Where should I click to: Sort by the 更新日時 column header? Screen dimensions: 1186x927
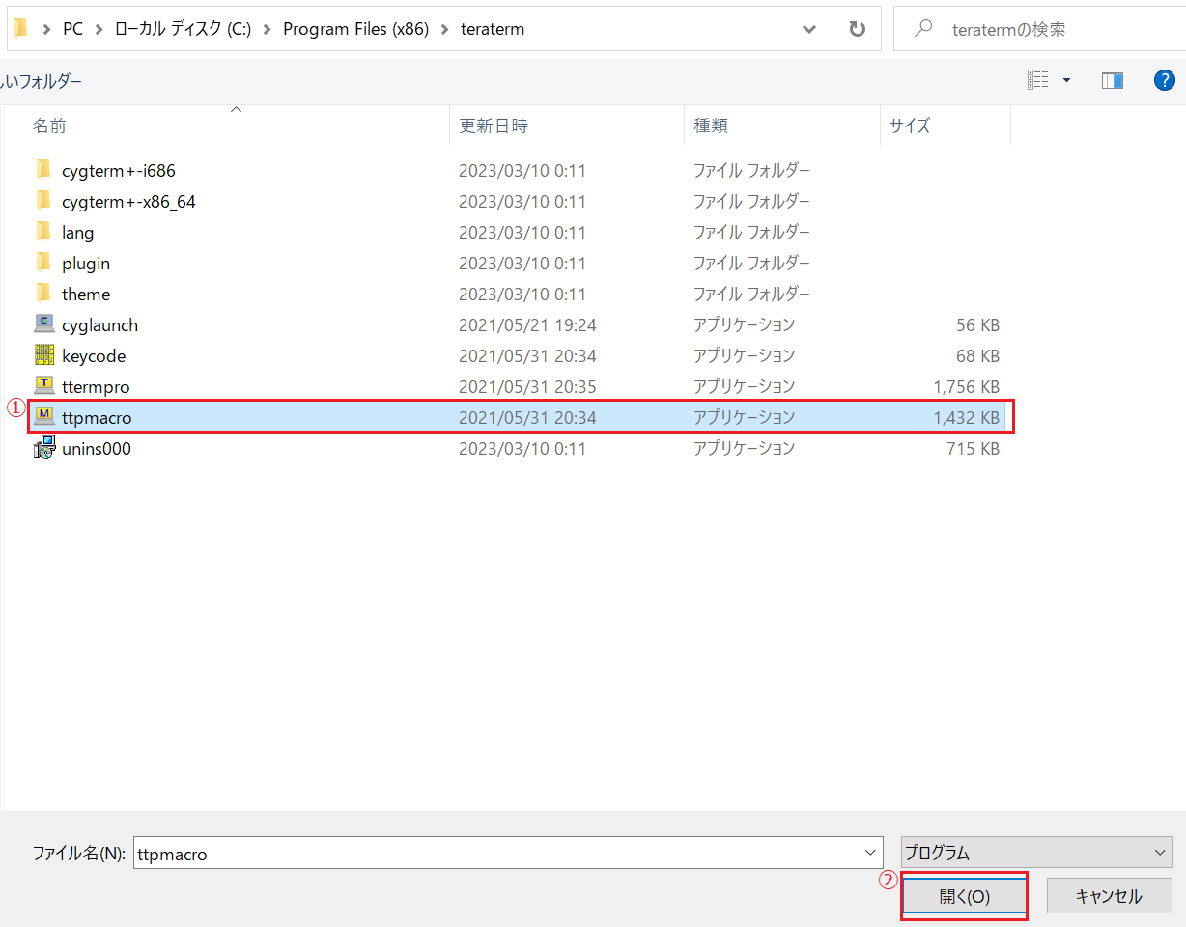click(494, 126)
